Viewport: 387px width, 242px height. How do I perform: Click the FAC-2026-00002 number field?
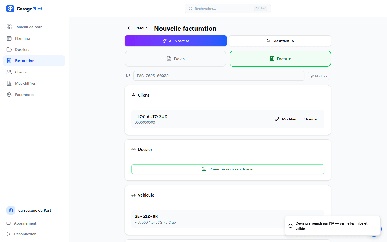(219, 76)
